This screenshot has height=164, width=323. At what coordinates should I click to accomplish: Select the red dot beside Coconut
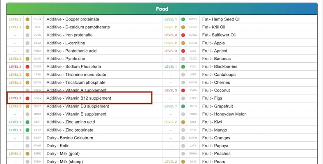coord(183,90)
